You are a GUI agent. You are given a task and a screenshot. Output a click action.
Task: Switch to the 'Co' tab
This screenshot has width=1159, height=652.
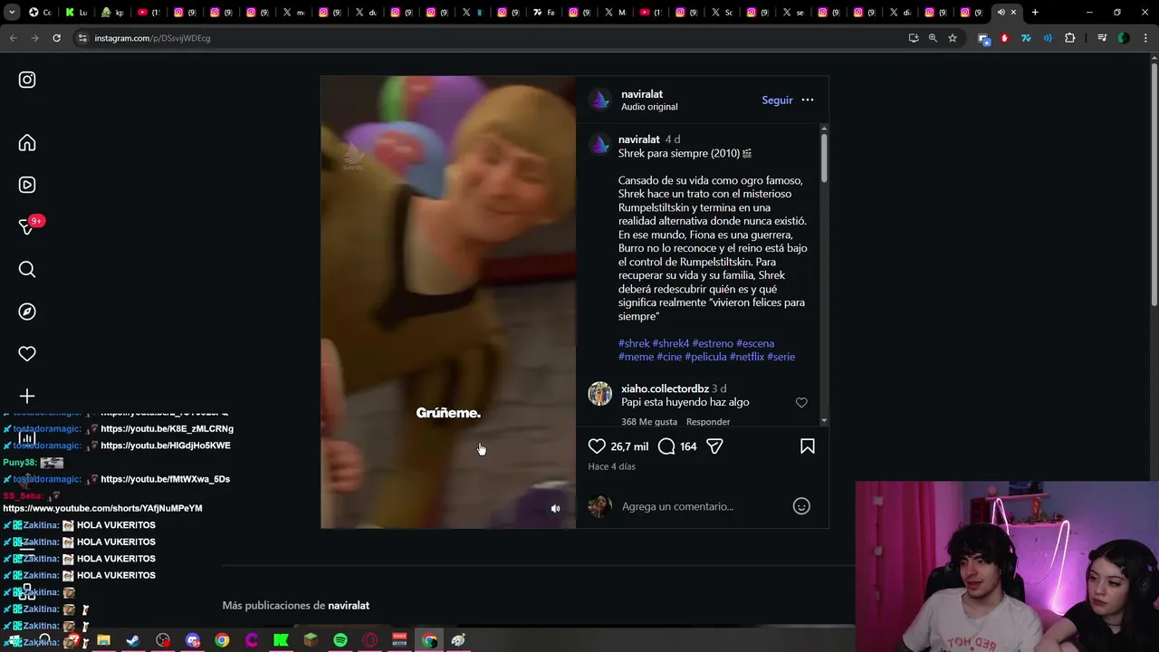[41, 12]
